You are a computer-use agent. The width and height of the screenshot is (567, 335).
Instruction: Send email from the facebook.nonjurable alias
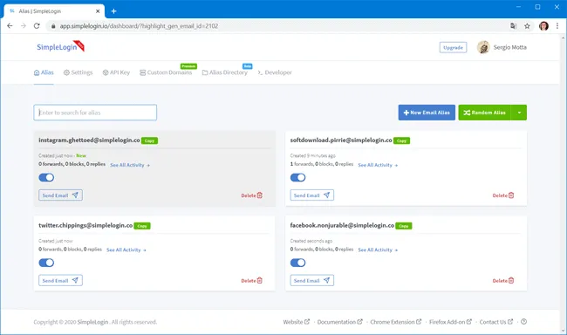(x=311, y=280)
